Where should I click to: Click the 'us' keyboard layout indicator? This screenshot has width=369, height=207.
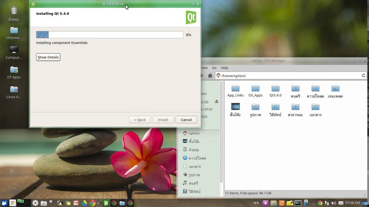[256, 203]
